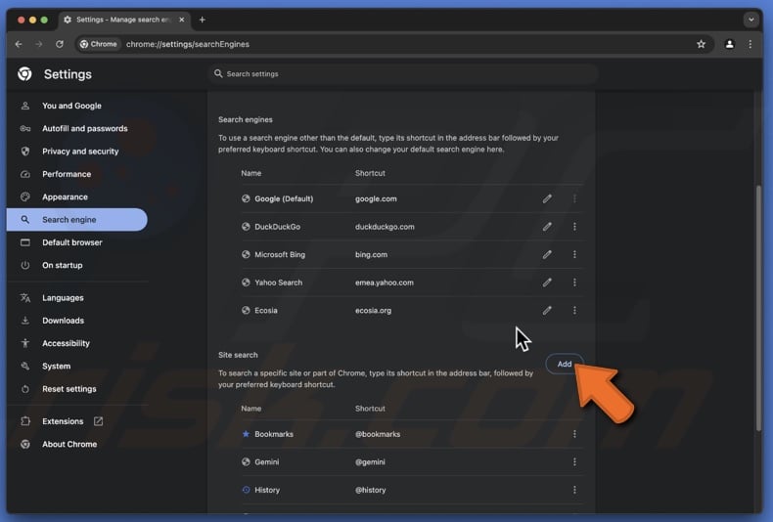Viewport: 773px width, 522px height.
Task: Open a new tab with plus button
Action: pos(203,20)
